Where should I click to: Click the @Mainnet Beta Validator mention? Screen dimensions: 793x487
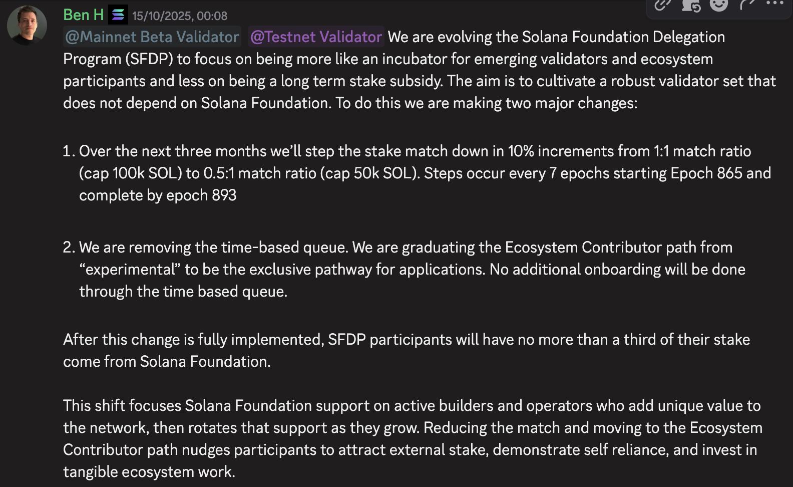(x=152, y=37)
